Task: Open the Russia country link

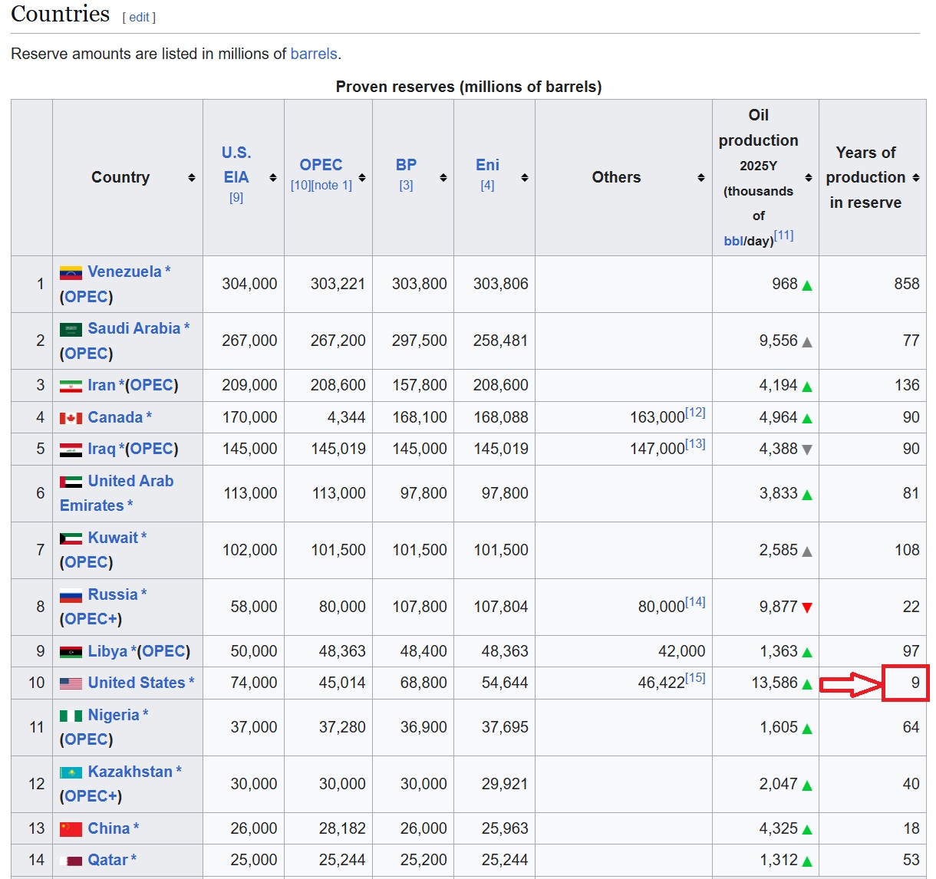Action: point(113,594)
